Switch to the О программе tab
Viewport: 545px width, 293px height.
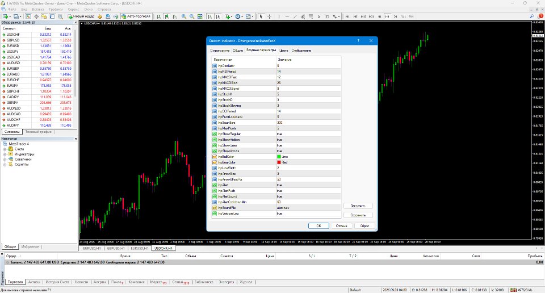[x=220, y=51]
